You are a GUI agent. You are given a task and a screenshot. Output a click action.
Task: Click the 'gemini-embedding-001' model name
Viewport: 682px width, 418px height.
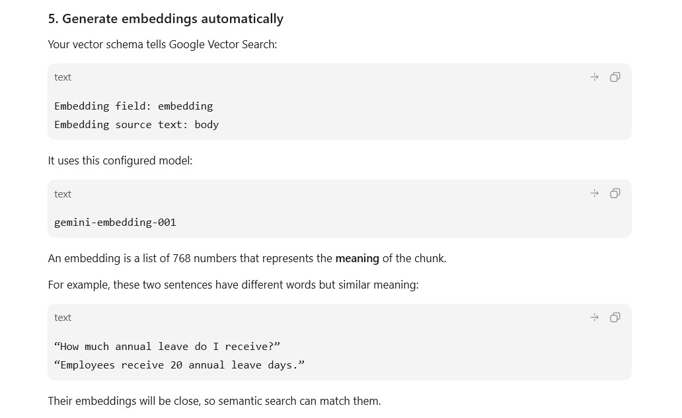pos(115,223)
